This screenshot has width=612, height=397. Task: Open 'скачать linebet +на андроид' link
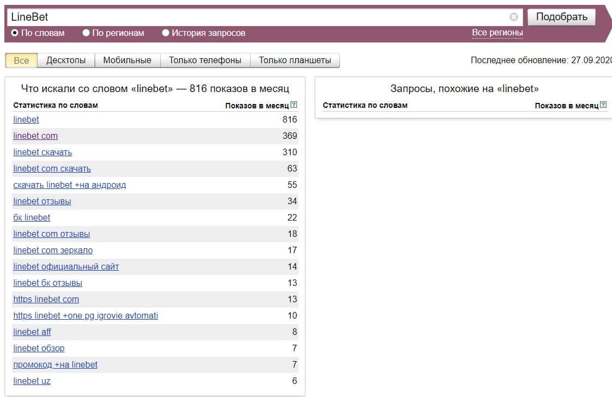point(69,185)
